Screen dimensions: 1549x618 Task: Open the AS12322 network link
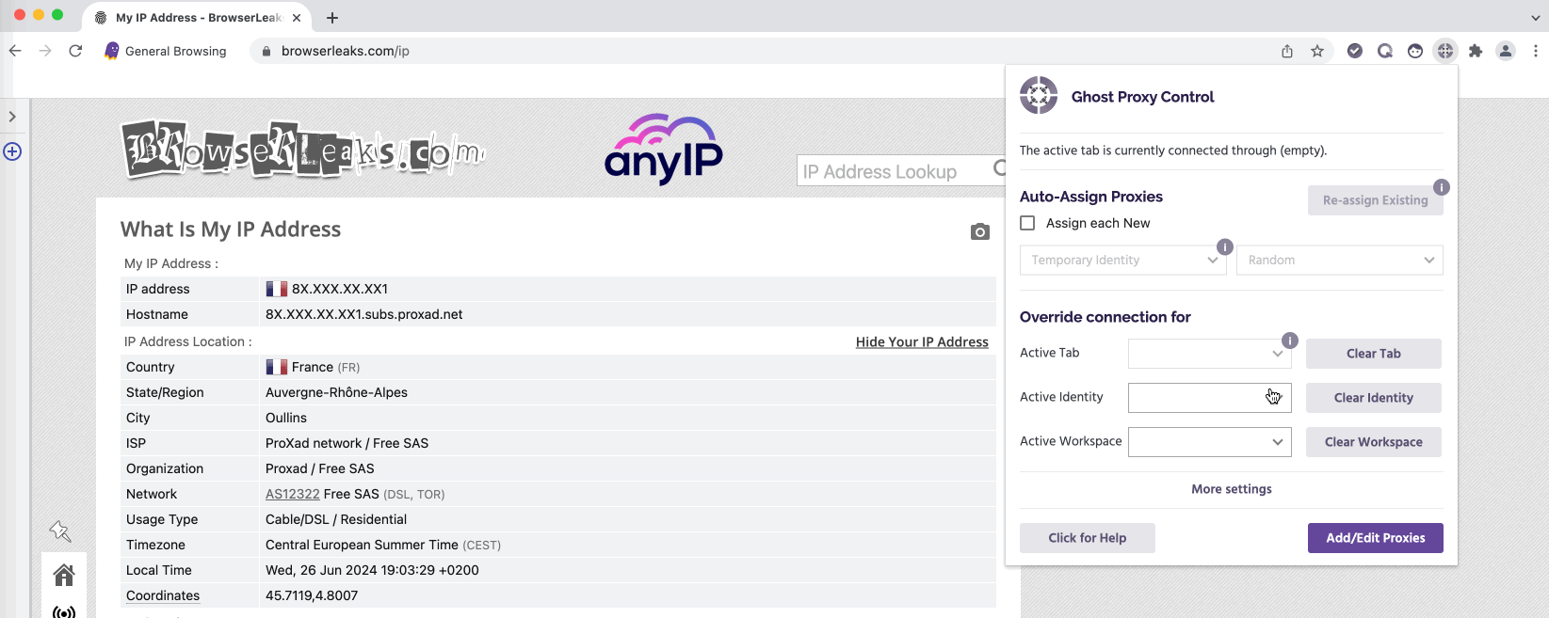pos(293,494)
